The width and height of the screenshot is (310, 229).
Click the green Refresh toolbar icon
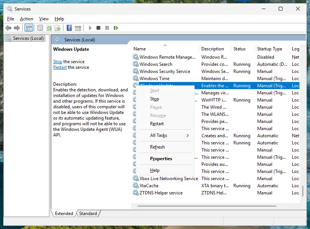49,28
